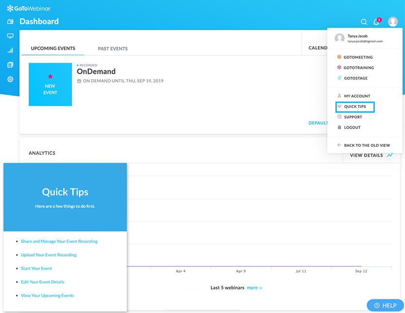Viewport: 405px width, 313px height.
Task: Close the Quick Tips panel
Action: [x=120, y=169]
